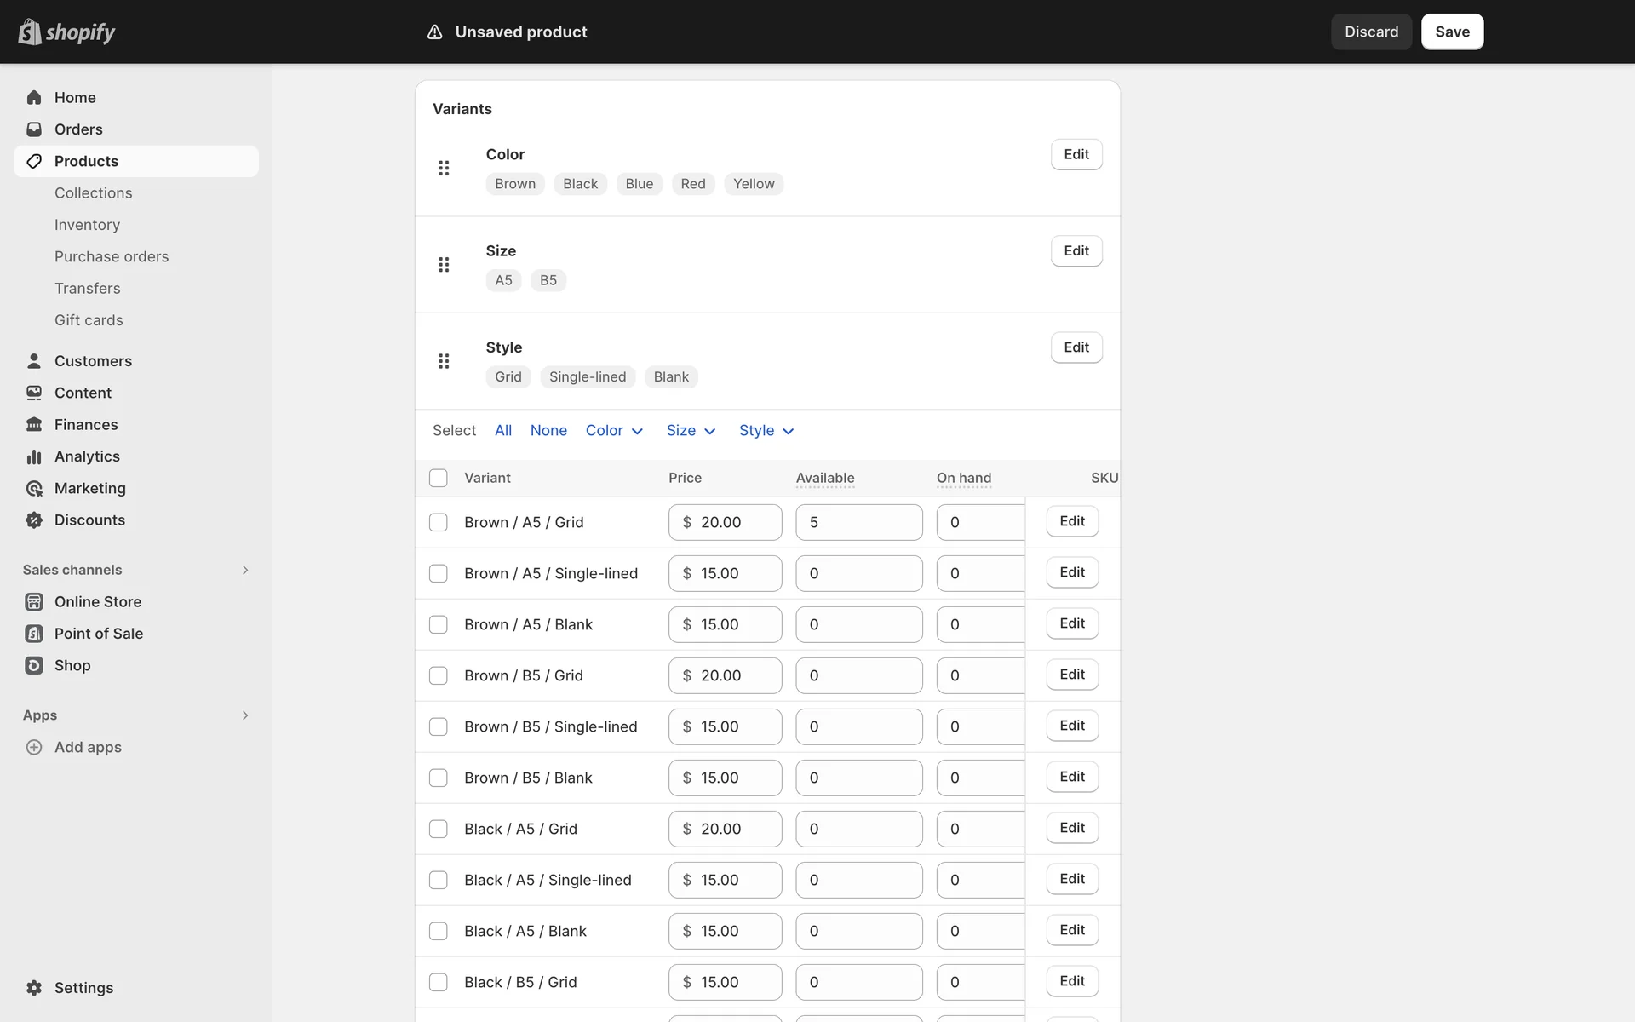Viewport: 1635px width, 1022px height.
Task: Click the Shopify logo icon
Action: 30,32
